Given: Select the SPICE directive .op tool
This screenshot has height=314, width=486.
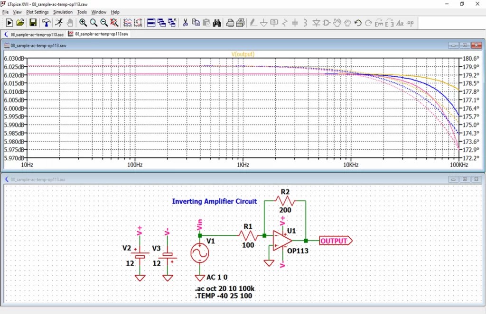Looking at the screenshot, I should 411,23.
